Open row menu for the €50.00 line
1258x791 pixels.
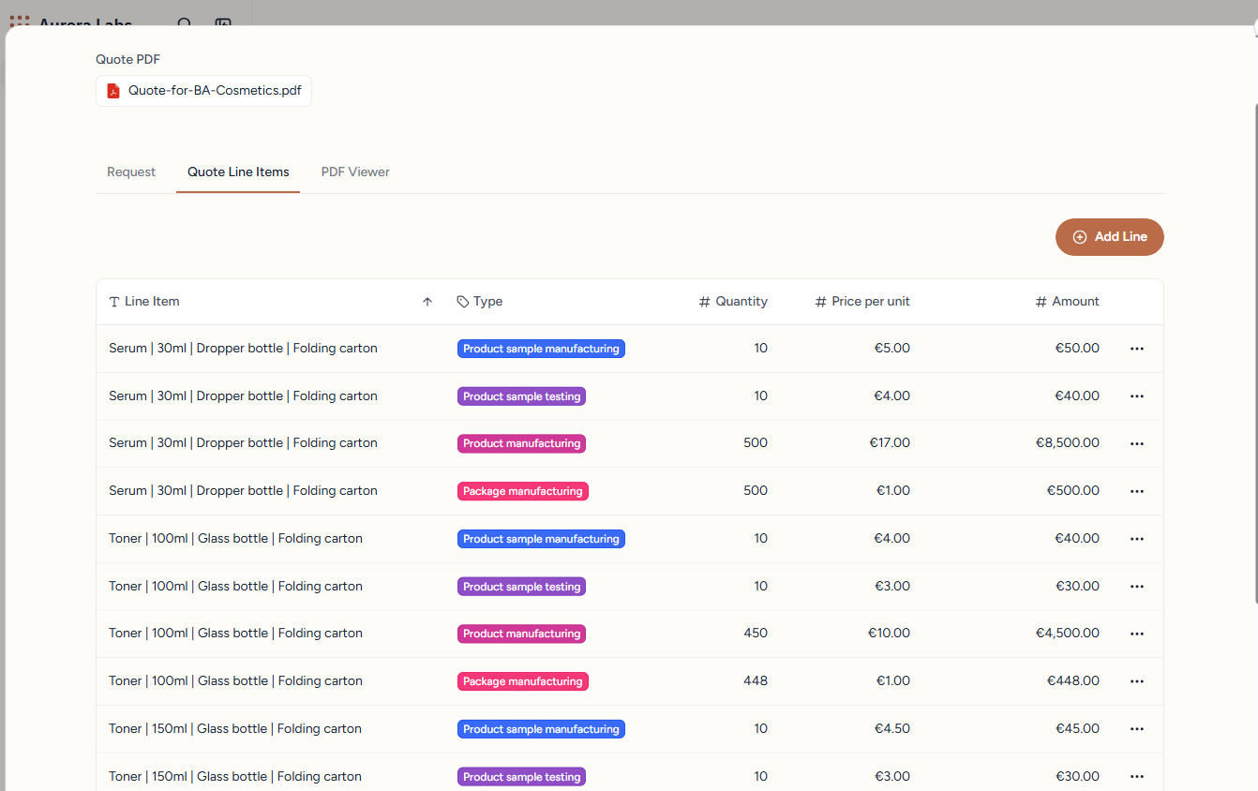pyautogui.click(x=1137, y=349)
